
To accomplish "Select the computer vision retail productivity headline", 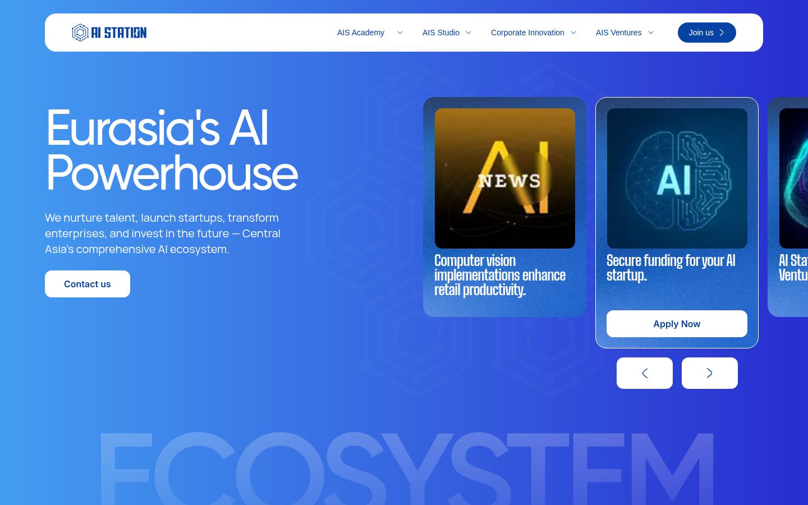I will pos(500,275).
